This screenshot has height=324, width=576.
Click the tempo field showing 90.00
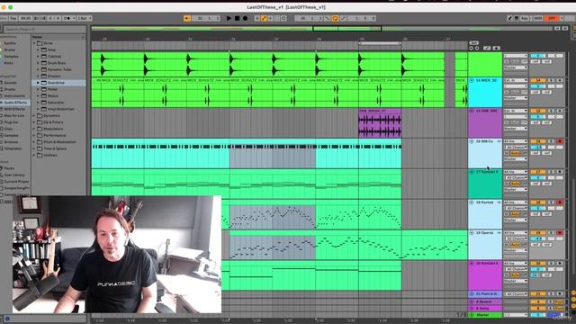pyautogui.click(x=26, y=18)
